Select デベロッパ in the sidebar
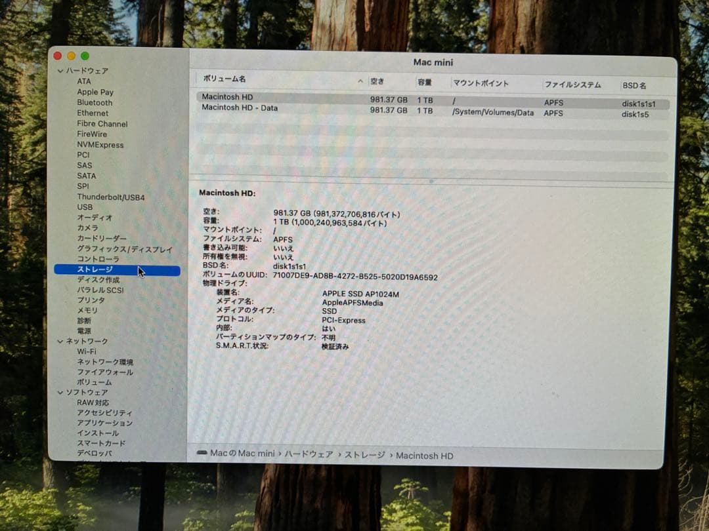The image size is (709, 531). click(95, 454)
